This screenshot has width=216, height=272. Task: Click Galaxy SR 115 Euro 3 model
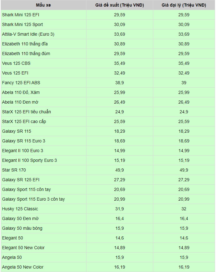(x=23, y=141)
